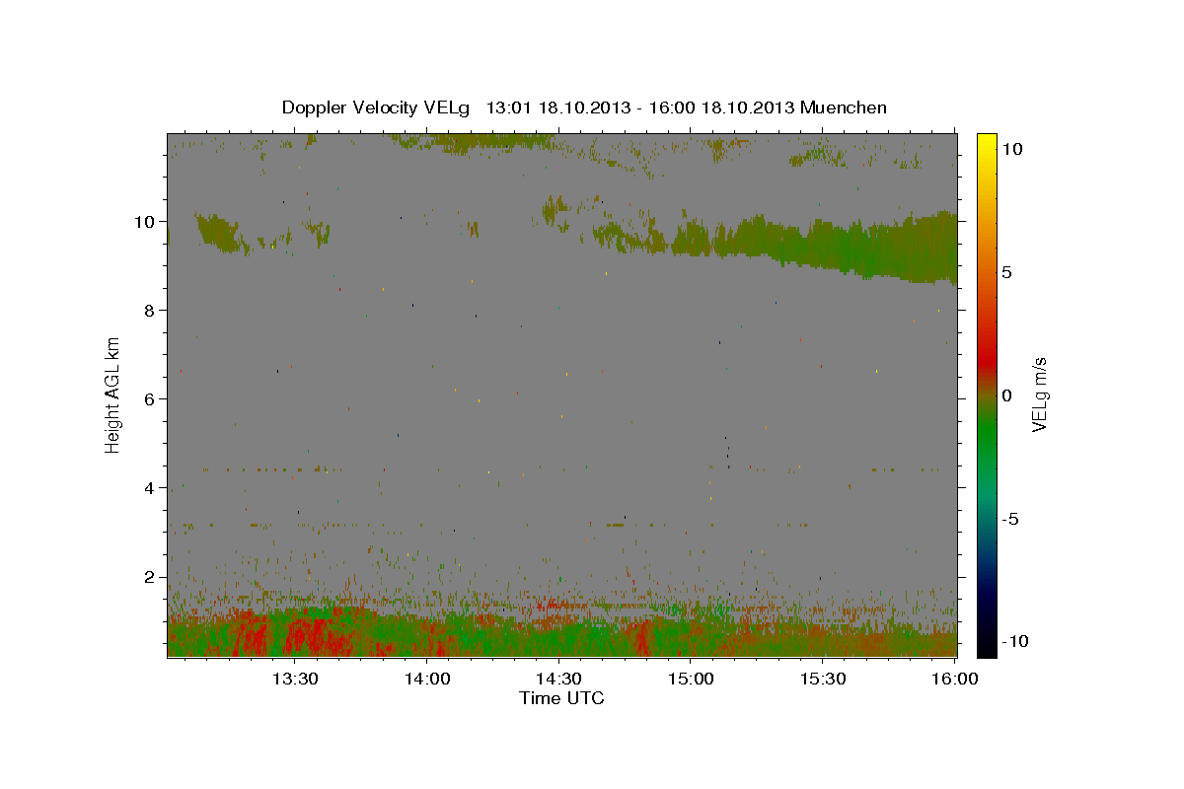Viewport: 1184px width, 789px height.
Task: Click the 'VELg m/s' colorbar label
Action: [1039, 395]
